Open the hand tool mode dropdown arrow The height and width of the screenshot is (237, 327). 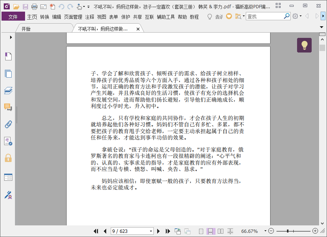[x=84, y=7]
